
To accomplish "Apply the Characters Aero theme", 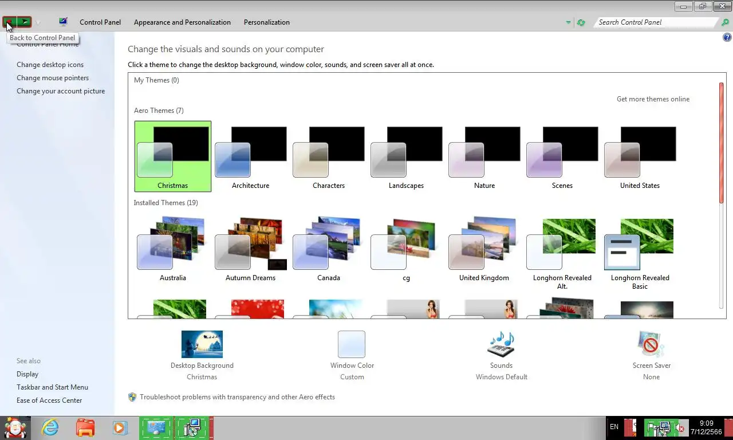I will [x=329, y=156].
